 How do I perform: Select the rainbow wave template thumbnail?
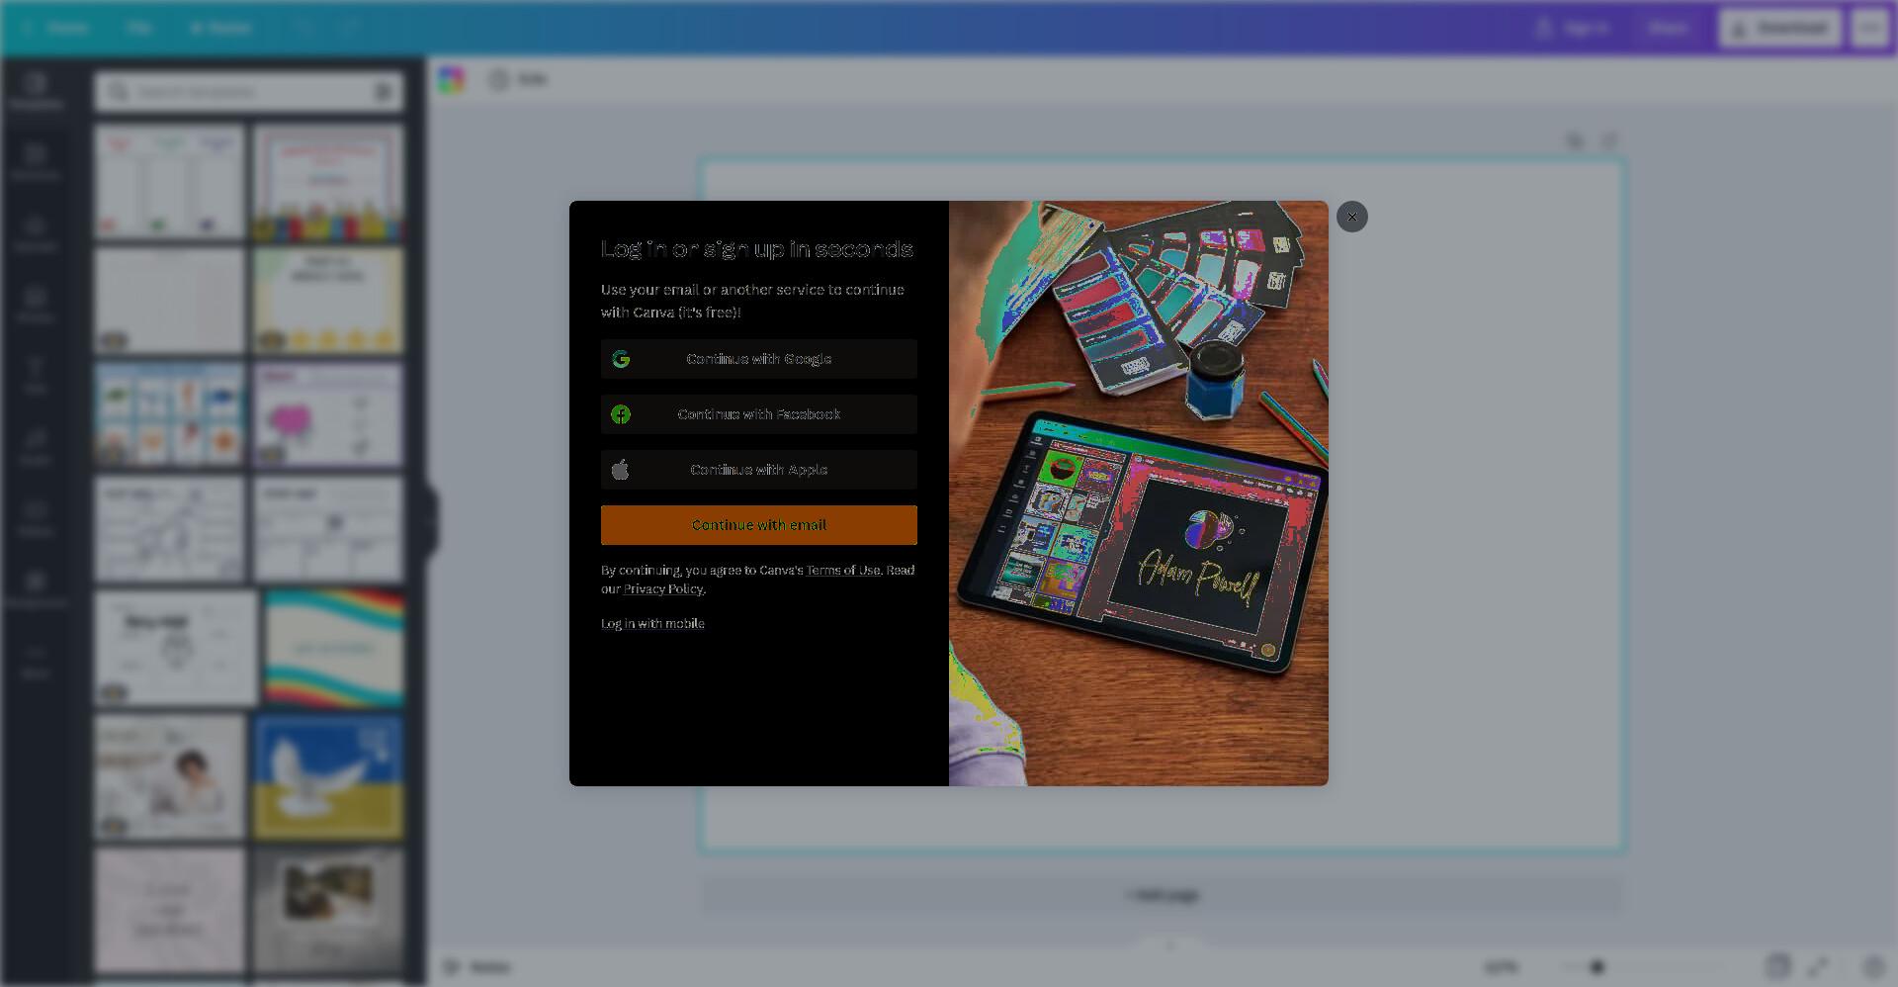click(x=334, y=649)
